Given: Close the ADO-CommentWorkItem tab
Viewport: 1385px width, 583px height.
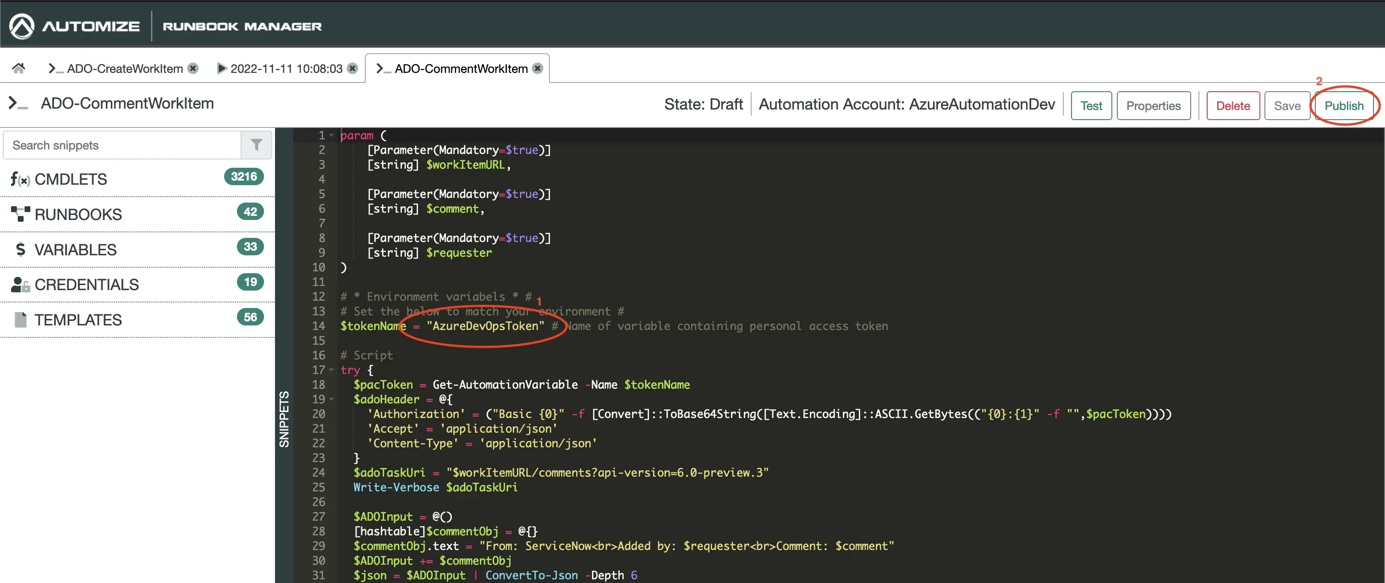Looking at the screenshot, I should click(x=537, y=68).
